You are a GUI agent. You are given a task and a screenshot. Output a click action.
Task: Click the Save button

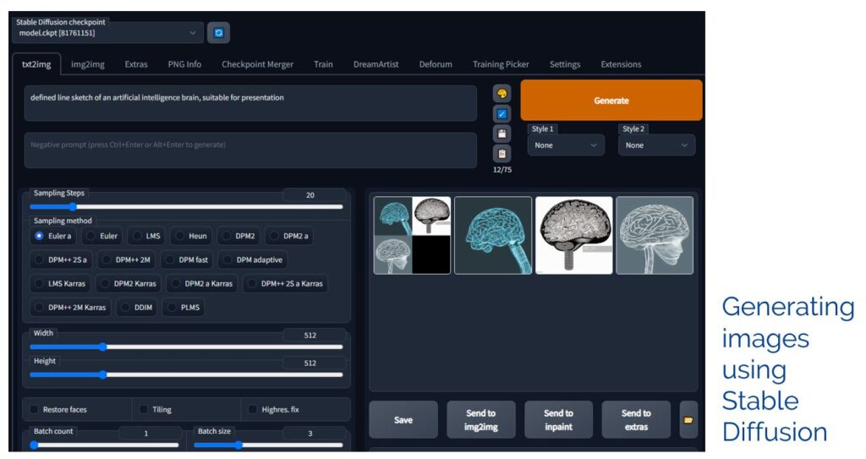point(403,420)
